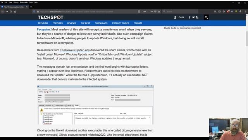The height and width of the screenshot is (140, 248).
Task: Select the Fake Windows update tab
Action: pyautogui.click(x=14, y=7)
